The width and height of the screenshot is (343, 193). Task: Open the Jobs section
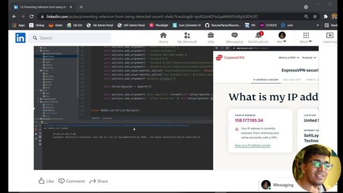[211, 38]
